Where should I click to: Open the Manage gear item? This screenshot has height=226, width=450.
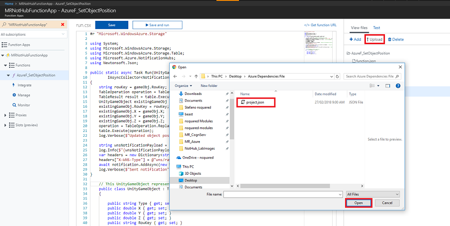click(x=24, y=95)
